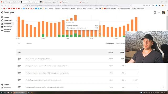Click the 11.85 ₽ subscriber reward cell
This screenshot has height=94, width=168.
click(x=136, y=80)
